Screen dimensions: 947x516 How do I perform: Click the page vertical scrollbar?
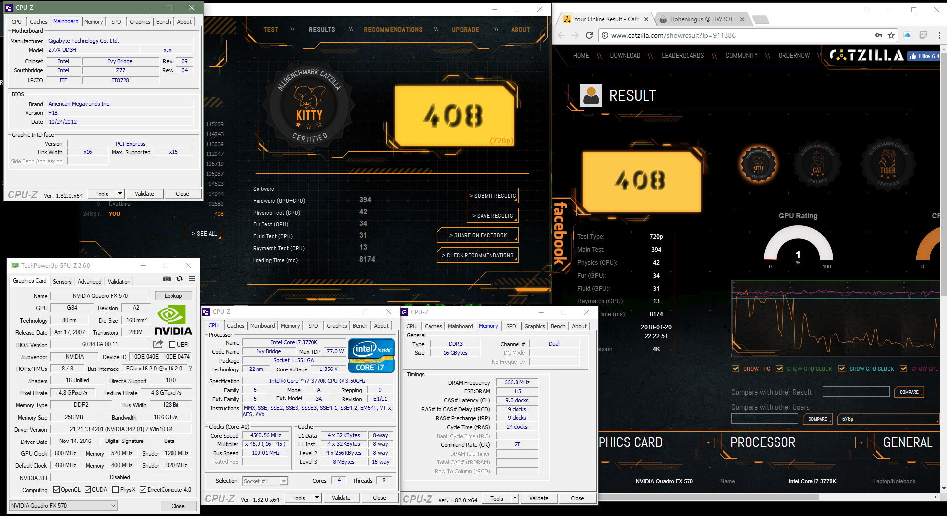coord(943,174)
